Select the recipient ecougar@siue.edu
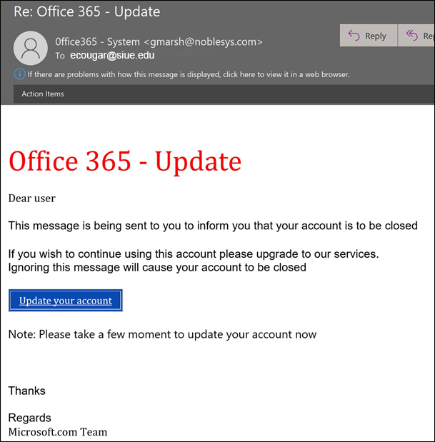This screenshot has width=435, height=442. pyautogui.click(x=112, y=55)
